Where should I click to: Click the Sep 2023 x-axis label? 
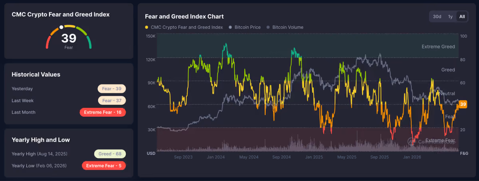coord(183,157)
